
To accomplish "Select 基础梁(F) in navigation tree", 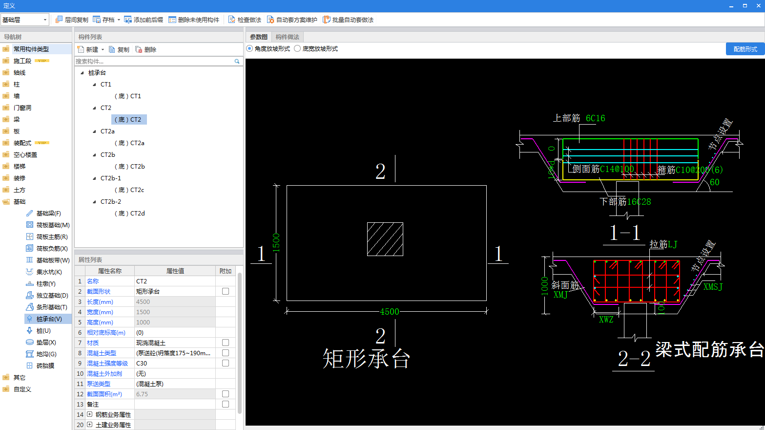I will click(48, 213).
